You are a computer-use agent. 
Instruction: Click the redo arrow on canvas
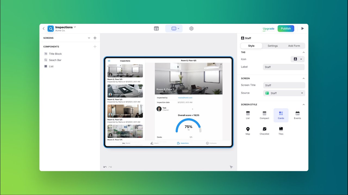[x=110, y=167]
